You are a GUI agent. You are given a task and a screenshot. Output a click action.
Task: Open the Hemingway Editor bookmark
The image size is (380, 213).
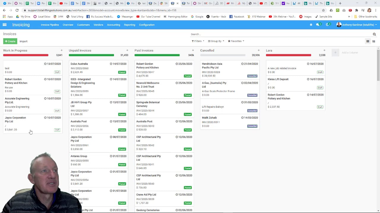pos(175,17)
